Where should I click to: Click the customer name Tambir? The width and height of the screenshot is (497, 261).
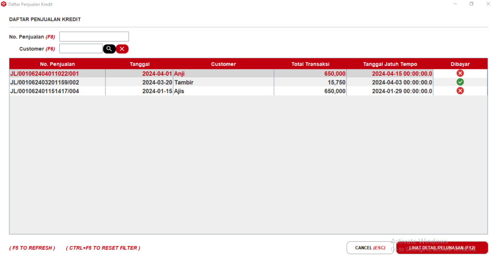pos(184,82)
